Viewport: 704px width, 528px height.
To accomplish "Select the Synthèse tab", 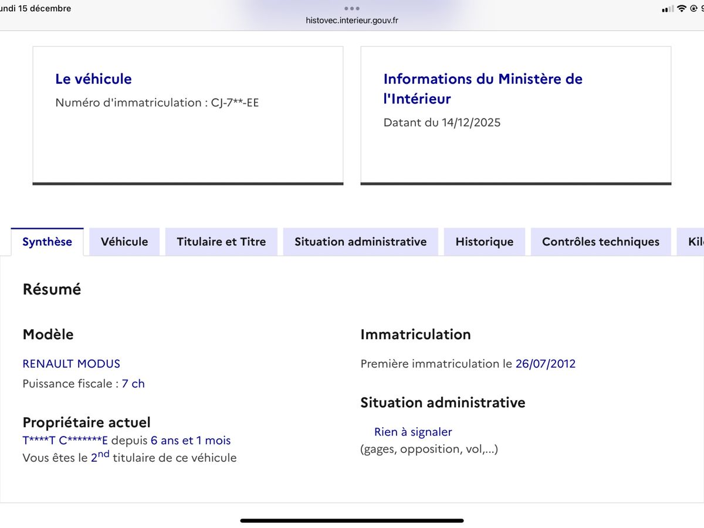I will point(47,241).
